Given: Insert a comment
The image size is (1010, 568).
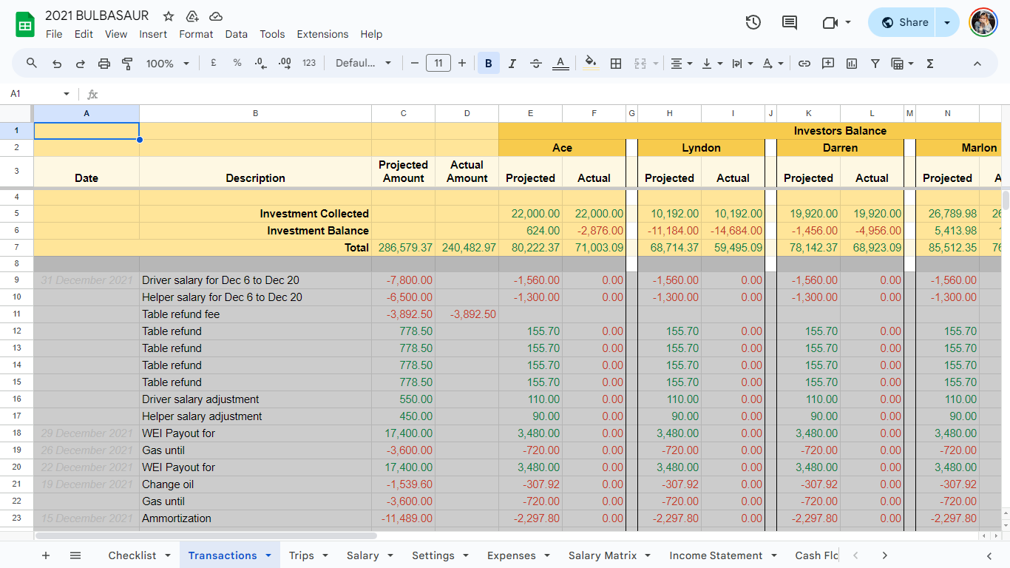Looking at the screenshot, I should tap(828, 64).
